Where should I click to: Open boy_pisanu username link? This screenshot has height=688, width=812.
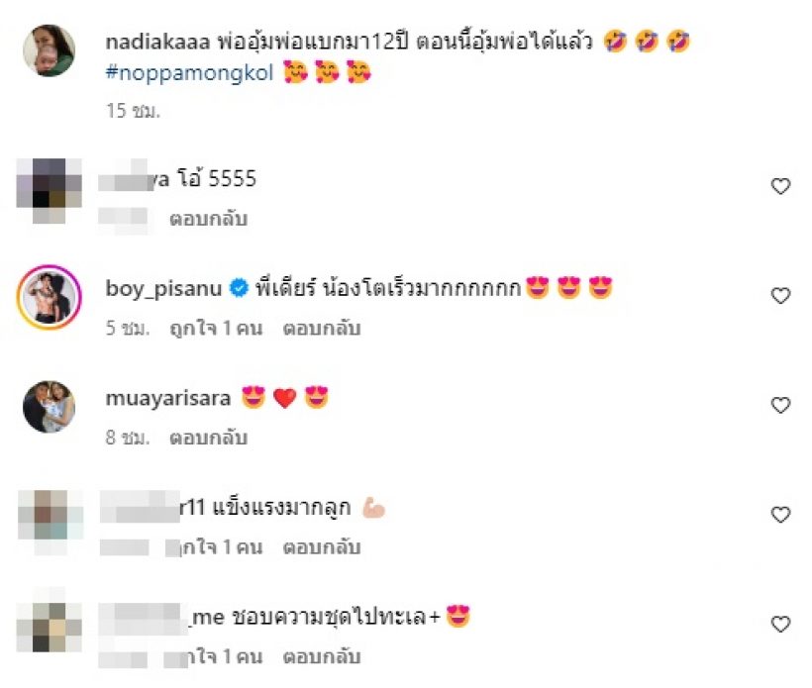pos(163,288)
